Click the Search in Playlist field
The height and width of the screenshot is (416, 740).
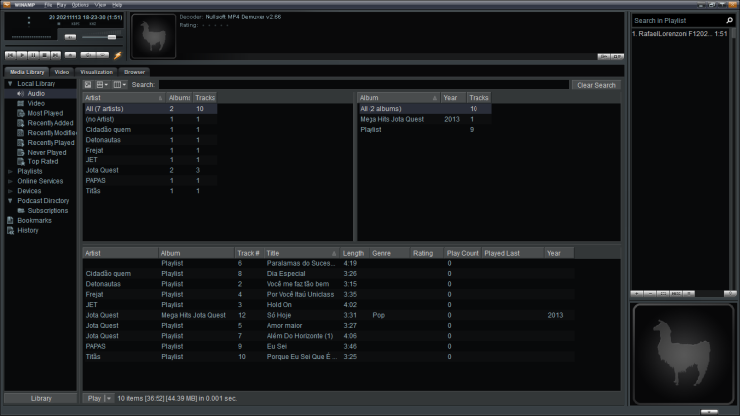coord(678,20)
